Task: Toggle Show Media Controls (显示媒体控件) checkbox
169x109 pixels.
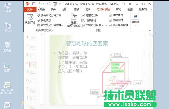Action: [x=110, y=25]
